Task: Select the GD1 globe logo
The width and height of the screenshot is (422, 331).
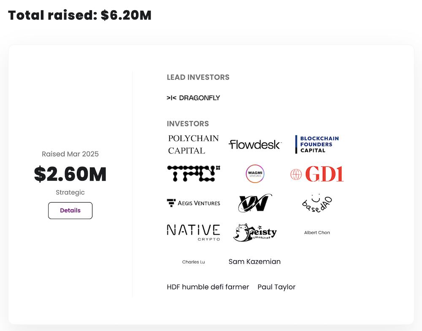Action: coord(316,174)
